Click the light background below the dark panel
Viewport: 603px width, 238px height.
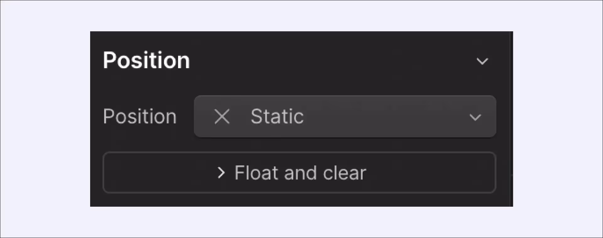[x=301, y=222]
